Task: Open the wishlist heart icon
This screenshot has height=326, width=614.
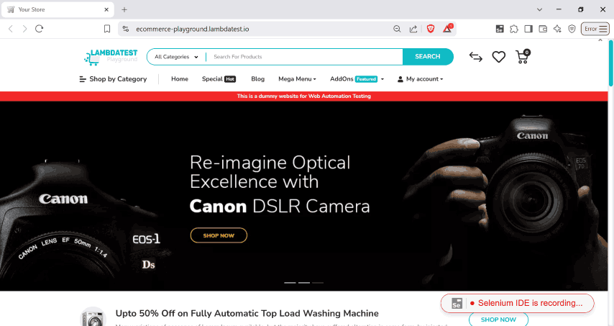Action: click(498, 57)
